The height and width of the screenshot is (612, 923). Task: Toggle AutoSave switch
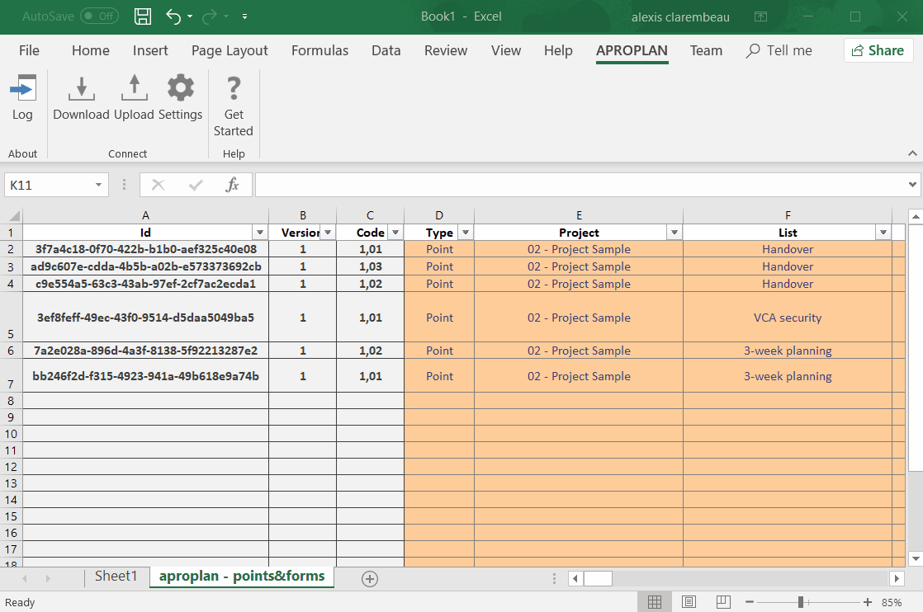[99, 16]
